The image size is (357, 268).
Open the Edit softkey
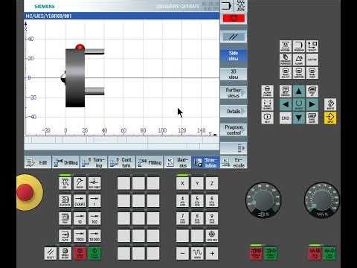(38, 162)
